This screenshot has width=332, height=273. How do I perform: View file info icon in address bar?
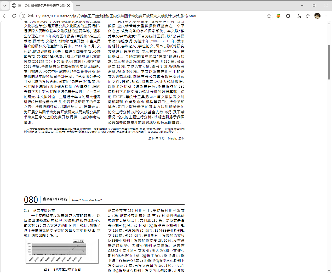[x=24, y=16]
